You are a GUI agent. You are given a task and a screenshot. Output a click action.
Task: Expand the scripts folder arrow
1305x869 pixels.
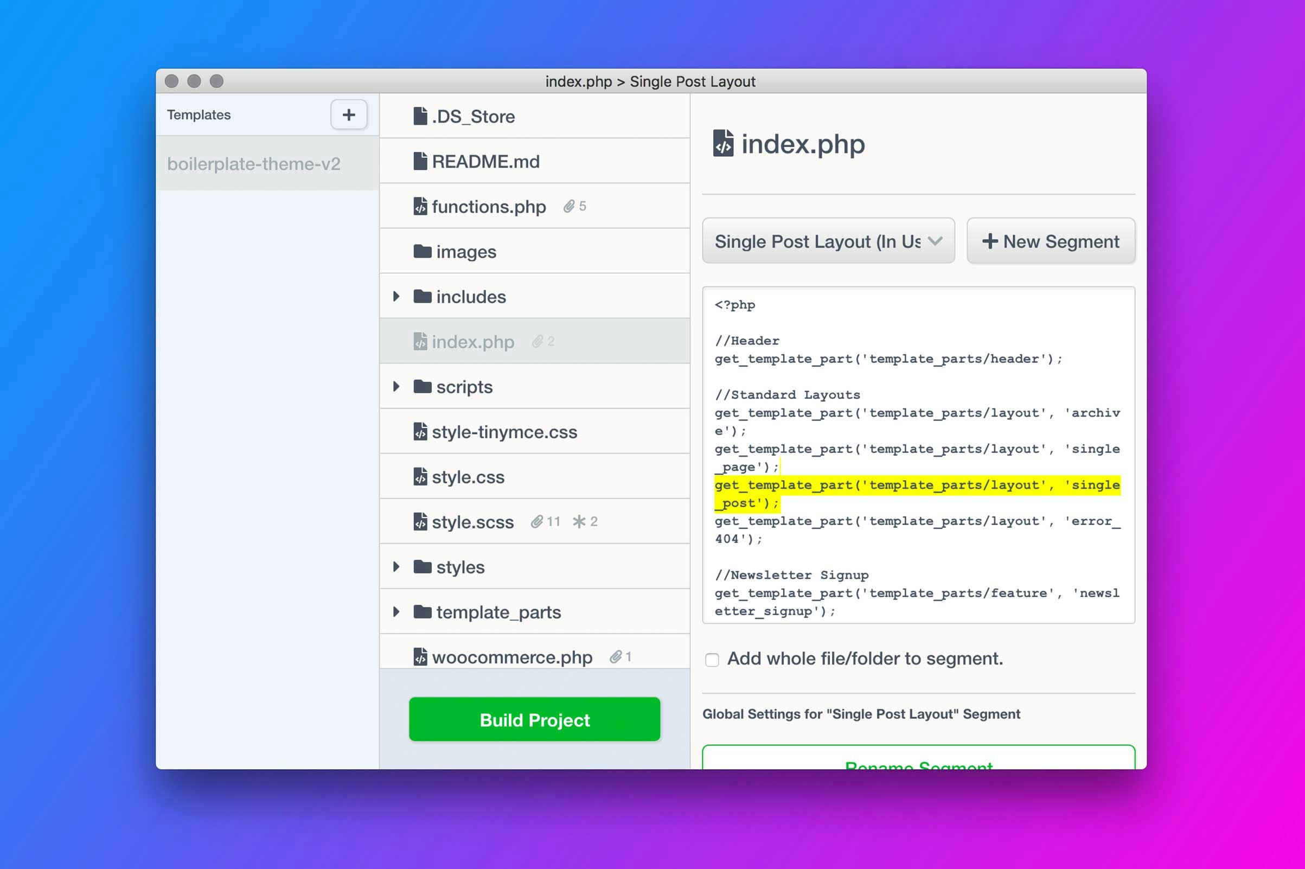(396, 386)
